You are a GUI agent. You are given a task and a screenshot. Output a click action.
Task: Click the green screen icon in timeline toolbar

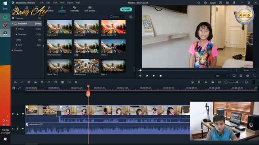[x=62, y=82]
